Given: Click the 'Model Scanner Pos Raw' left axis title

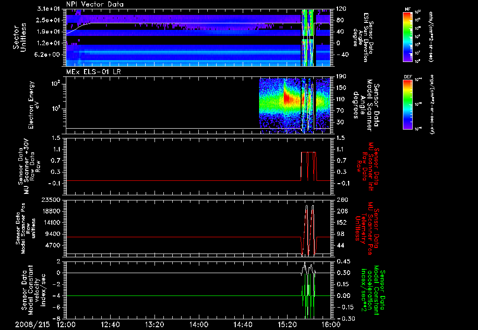Looking at the screenshot, I should [x=25, y=228].
